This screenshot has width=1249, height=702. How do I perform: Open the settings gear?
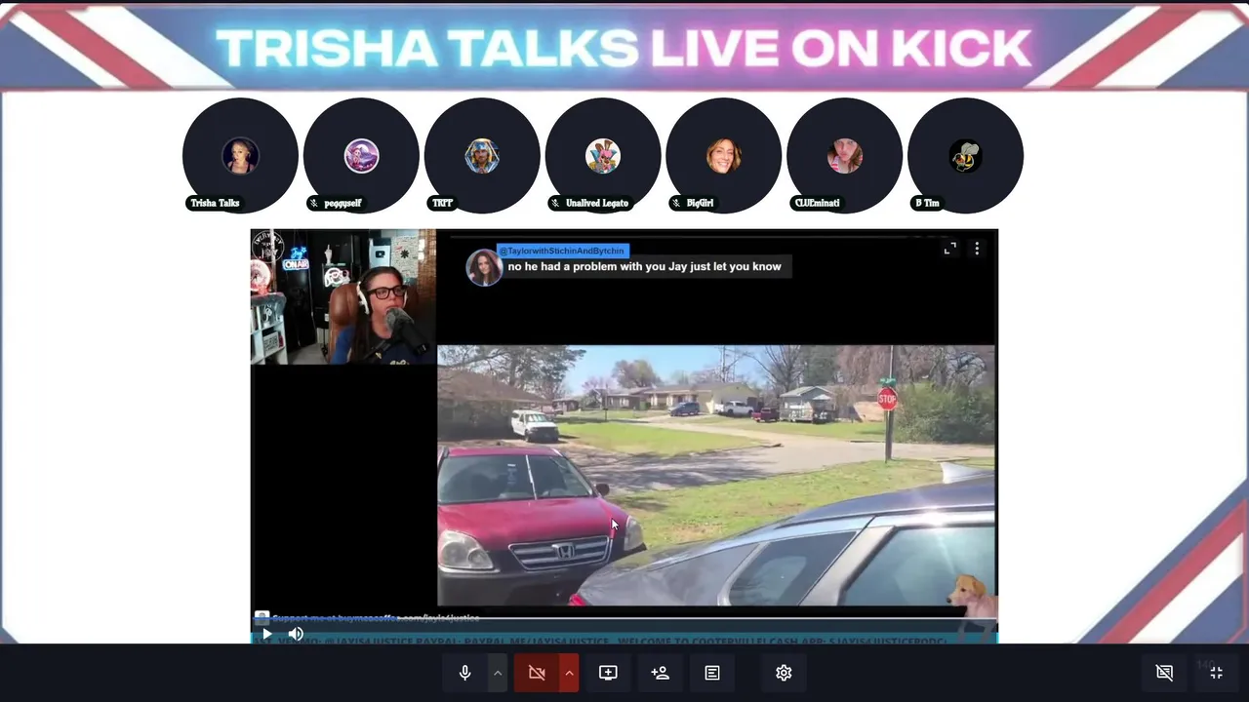(784, 673)
